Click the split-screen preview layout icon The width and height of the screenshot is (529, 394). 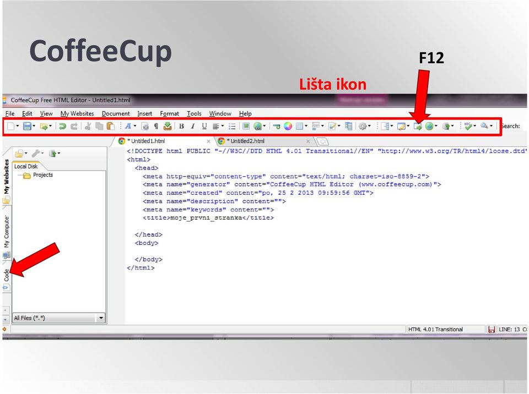(385, 127)
